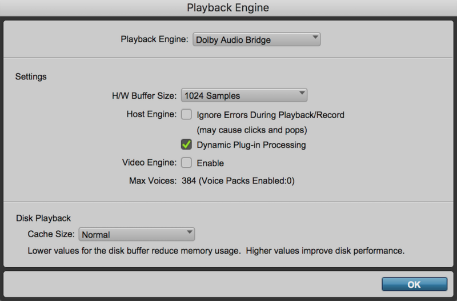Click the "Cache Size:" label
Screen dimensions: 457x301
pos(51,234)
